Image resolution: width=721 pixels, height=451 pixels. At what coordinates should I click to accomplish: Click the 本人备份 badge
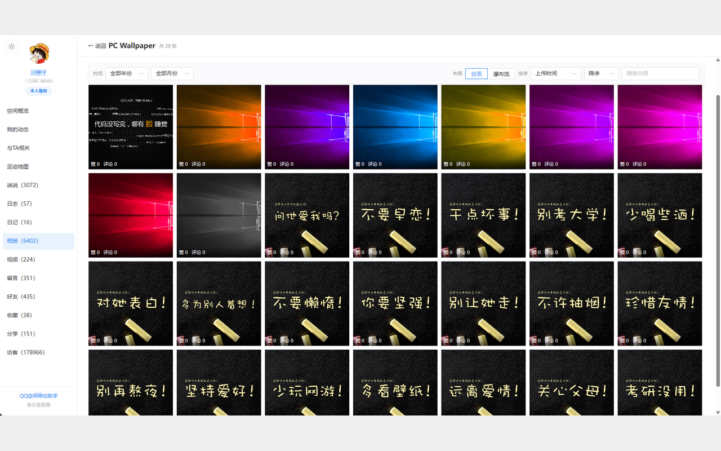[39, 91]
